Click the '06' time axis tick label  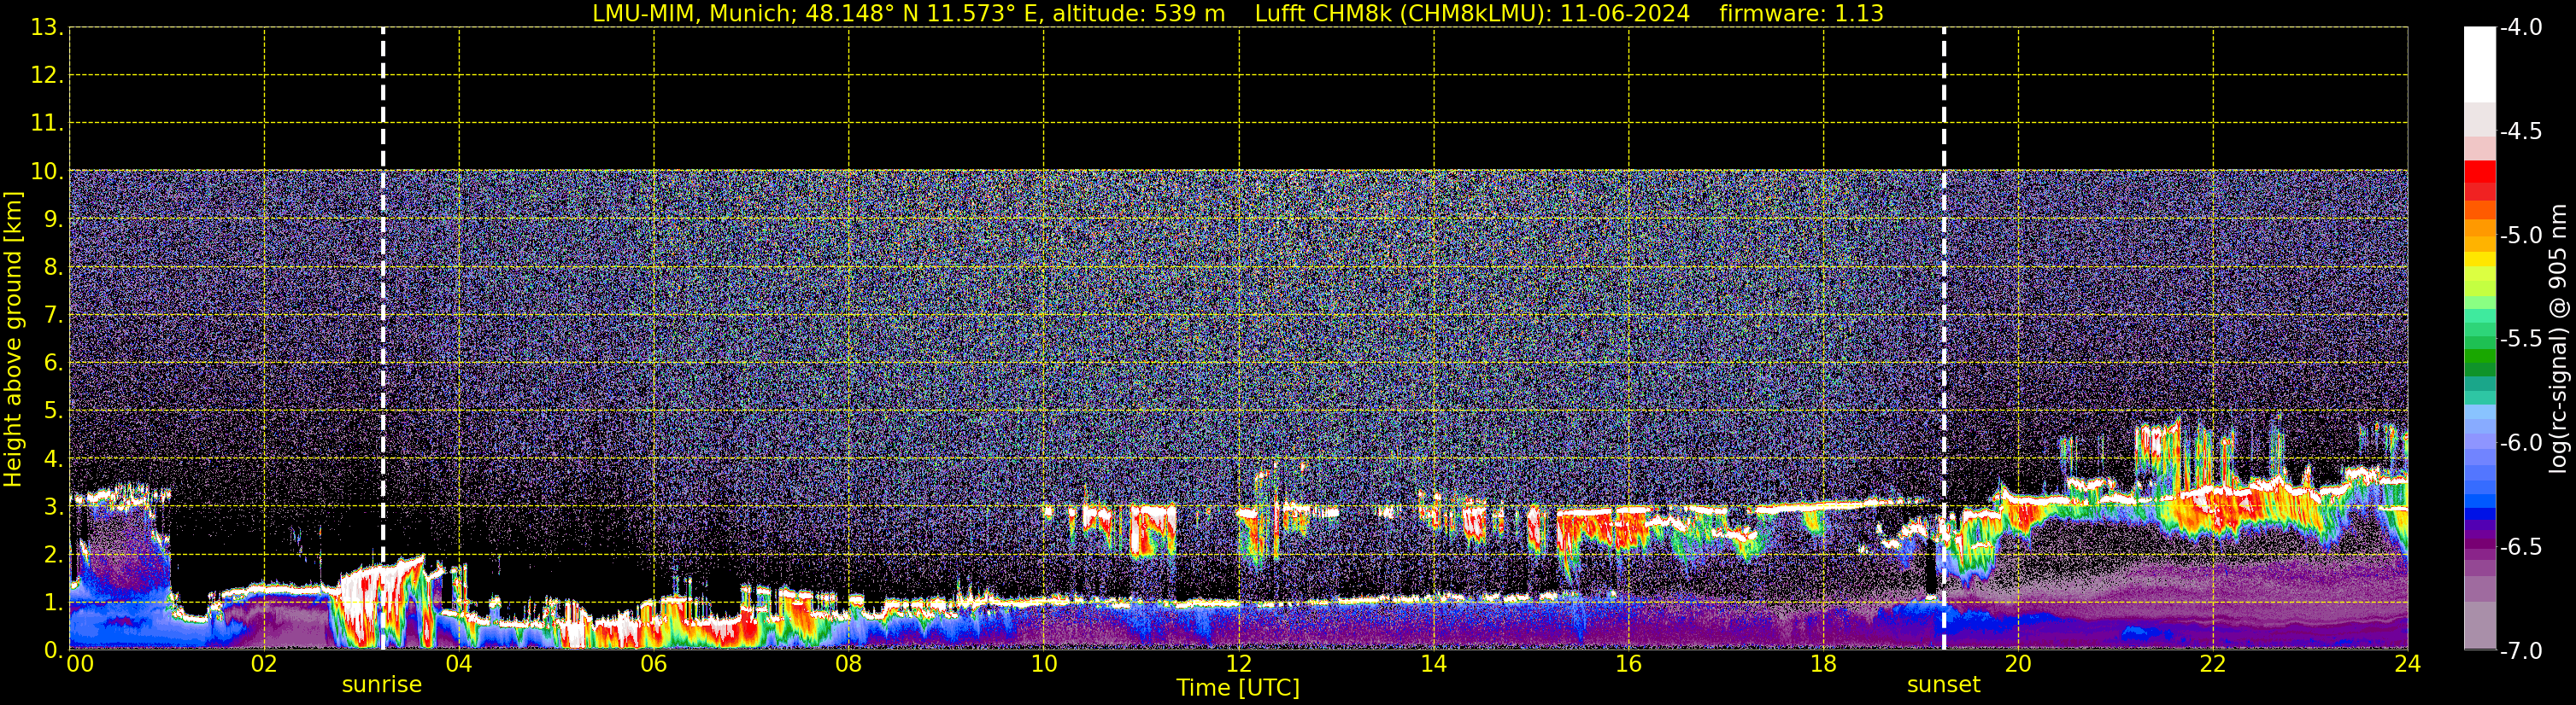click(654, 664)
